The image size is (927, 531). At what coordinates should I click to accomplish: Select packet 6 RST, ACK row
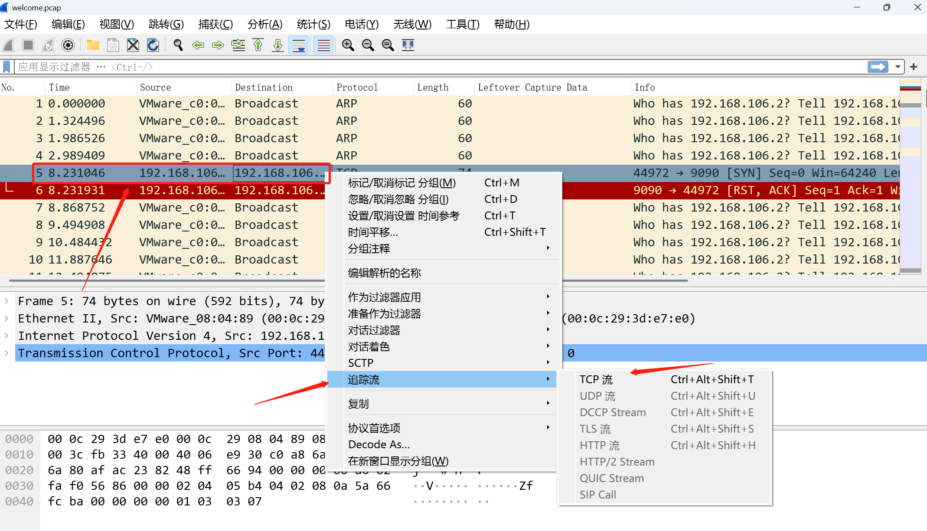point(450,190)
